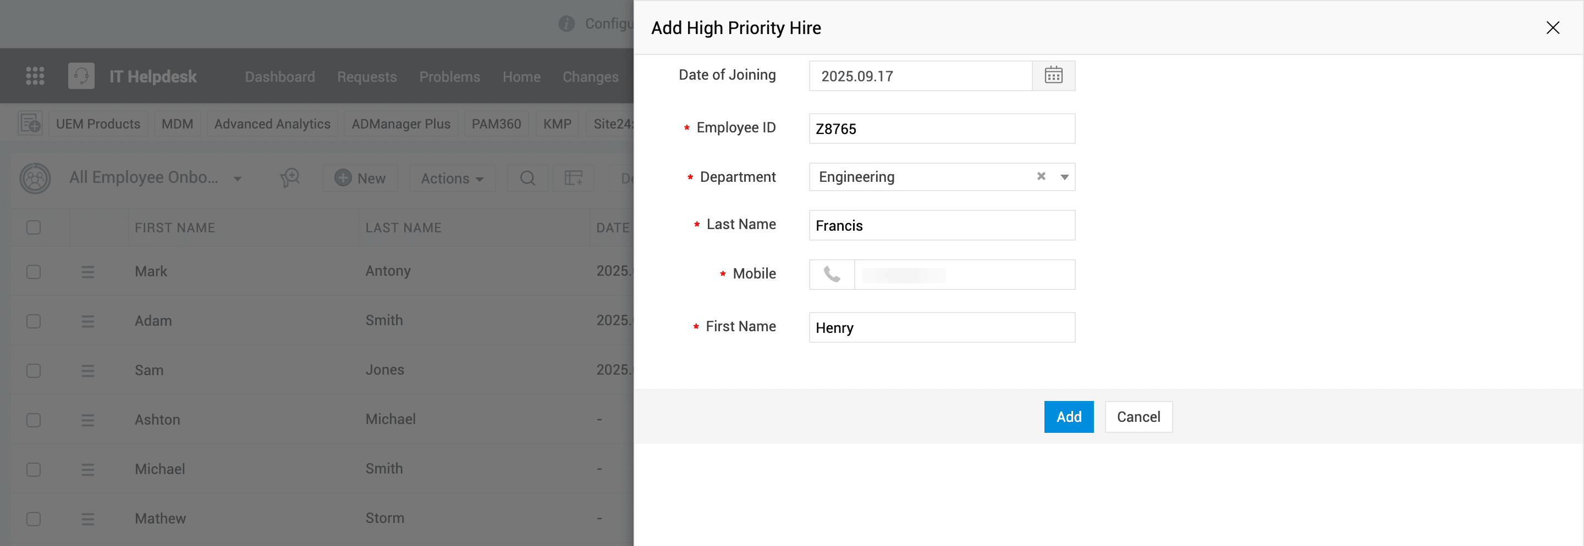Check the box for Mathew Storm row
Viewport: 1584px width, 546px height.
pyautogui.click(x=34, y=519)
